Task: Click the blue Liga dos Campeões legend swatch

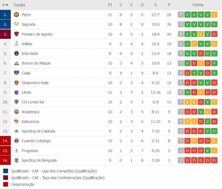Action: [6, 171]
